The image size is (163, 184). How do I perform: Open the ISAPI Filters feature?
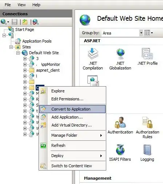point(120,153)
